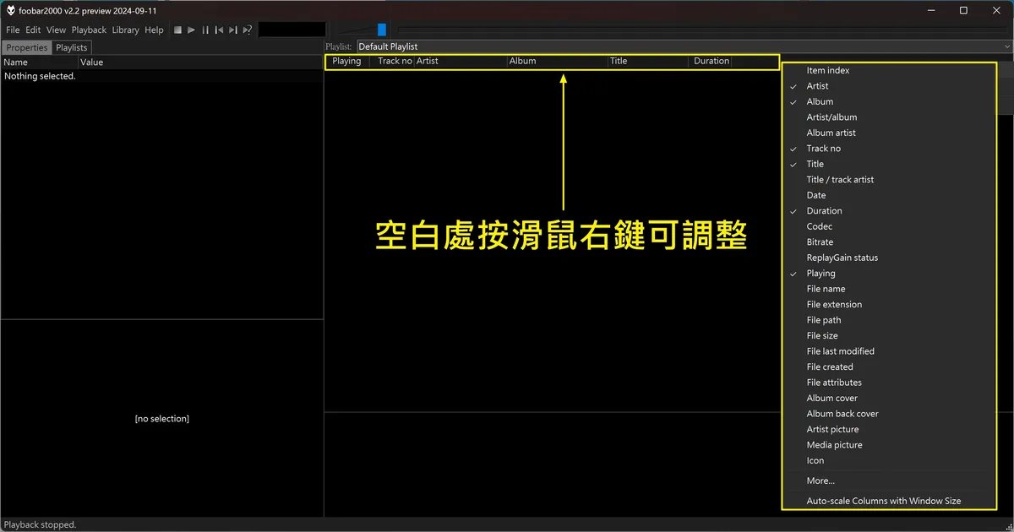Switch to the Properties tab
Image resolution: width=1014 pixels, height=532 pixels.
(27, 48)
